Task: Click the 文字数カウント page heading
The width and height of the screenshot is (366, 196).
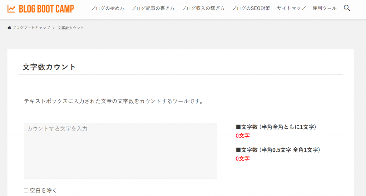Action: pos(49,67)
